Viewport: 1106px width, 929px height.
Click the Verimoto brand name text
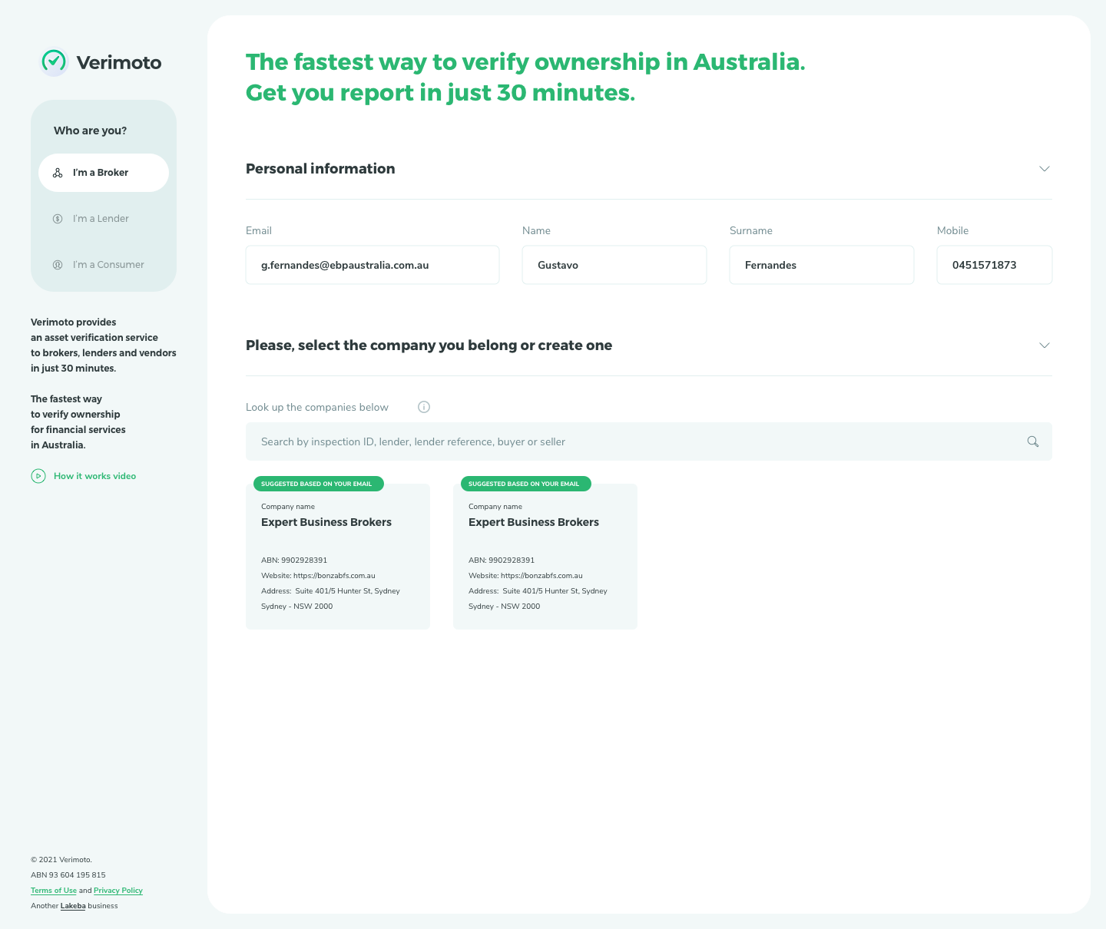click(119, 62)
